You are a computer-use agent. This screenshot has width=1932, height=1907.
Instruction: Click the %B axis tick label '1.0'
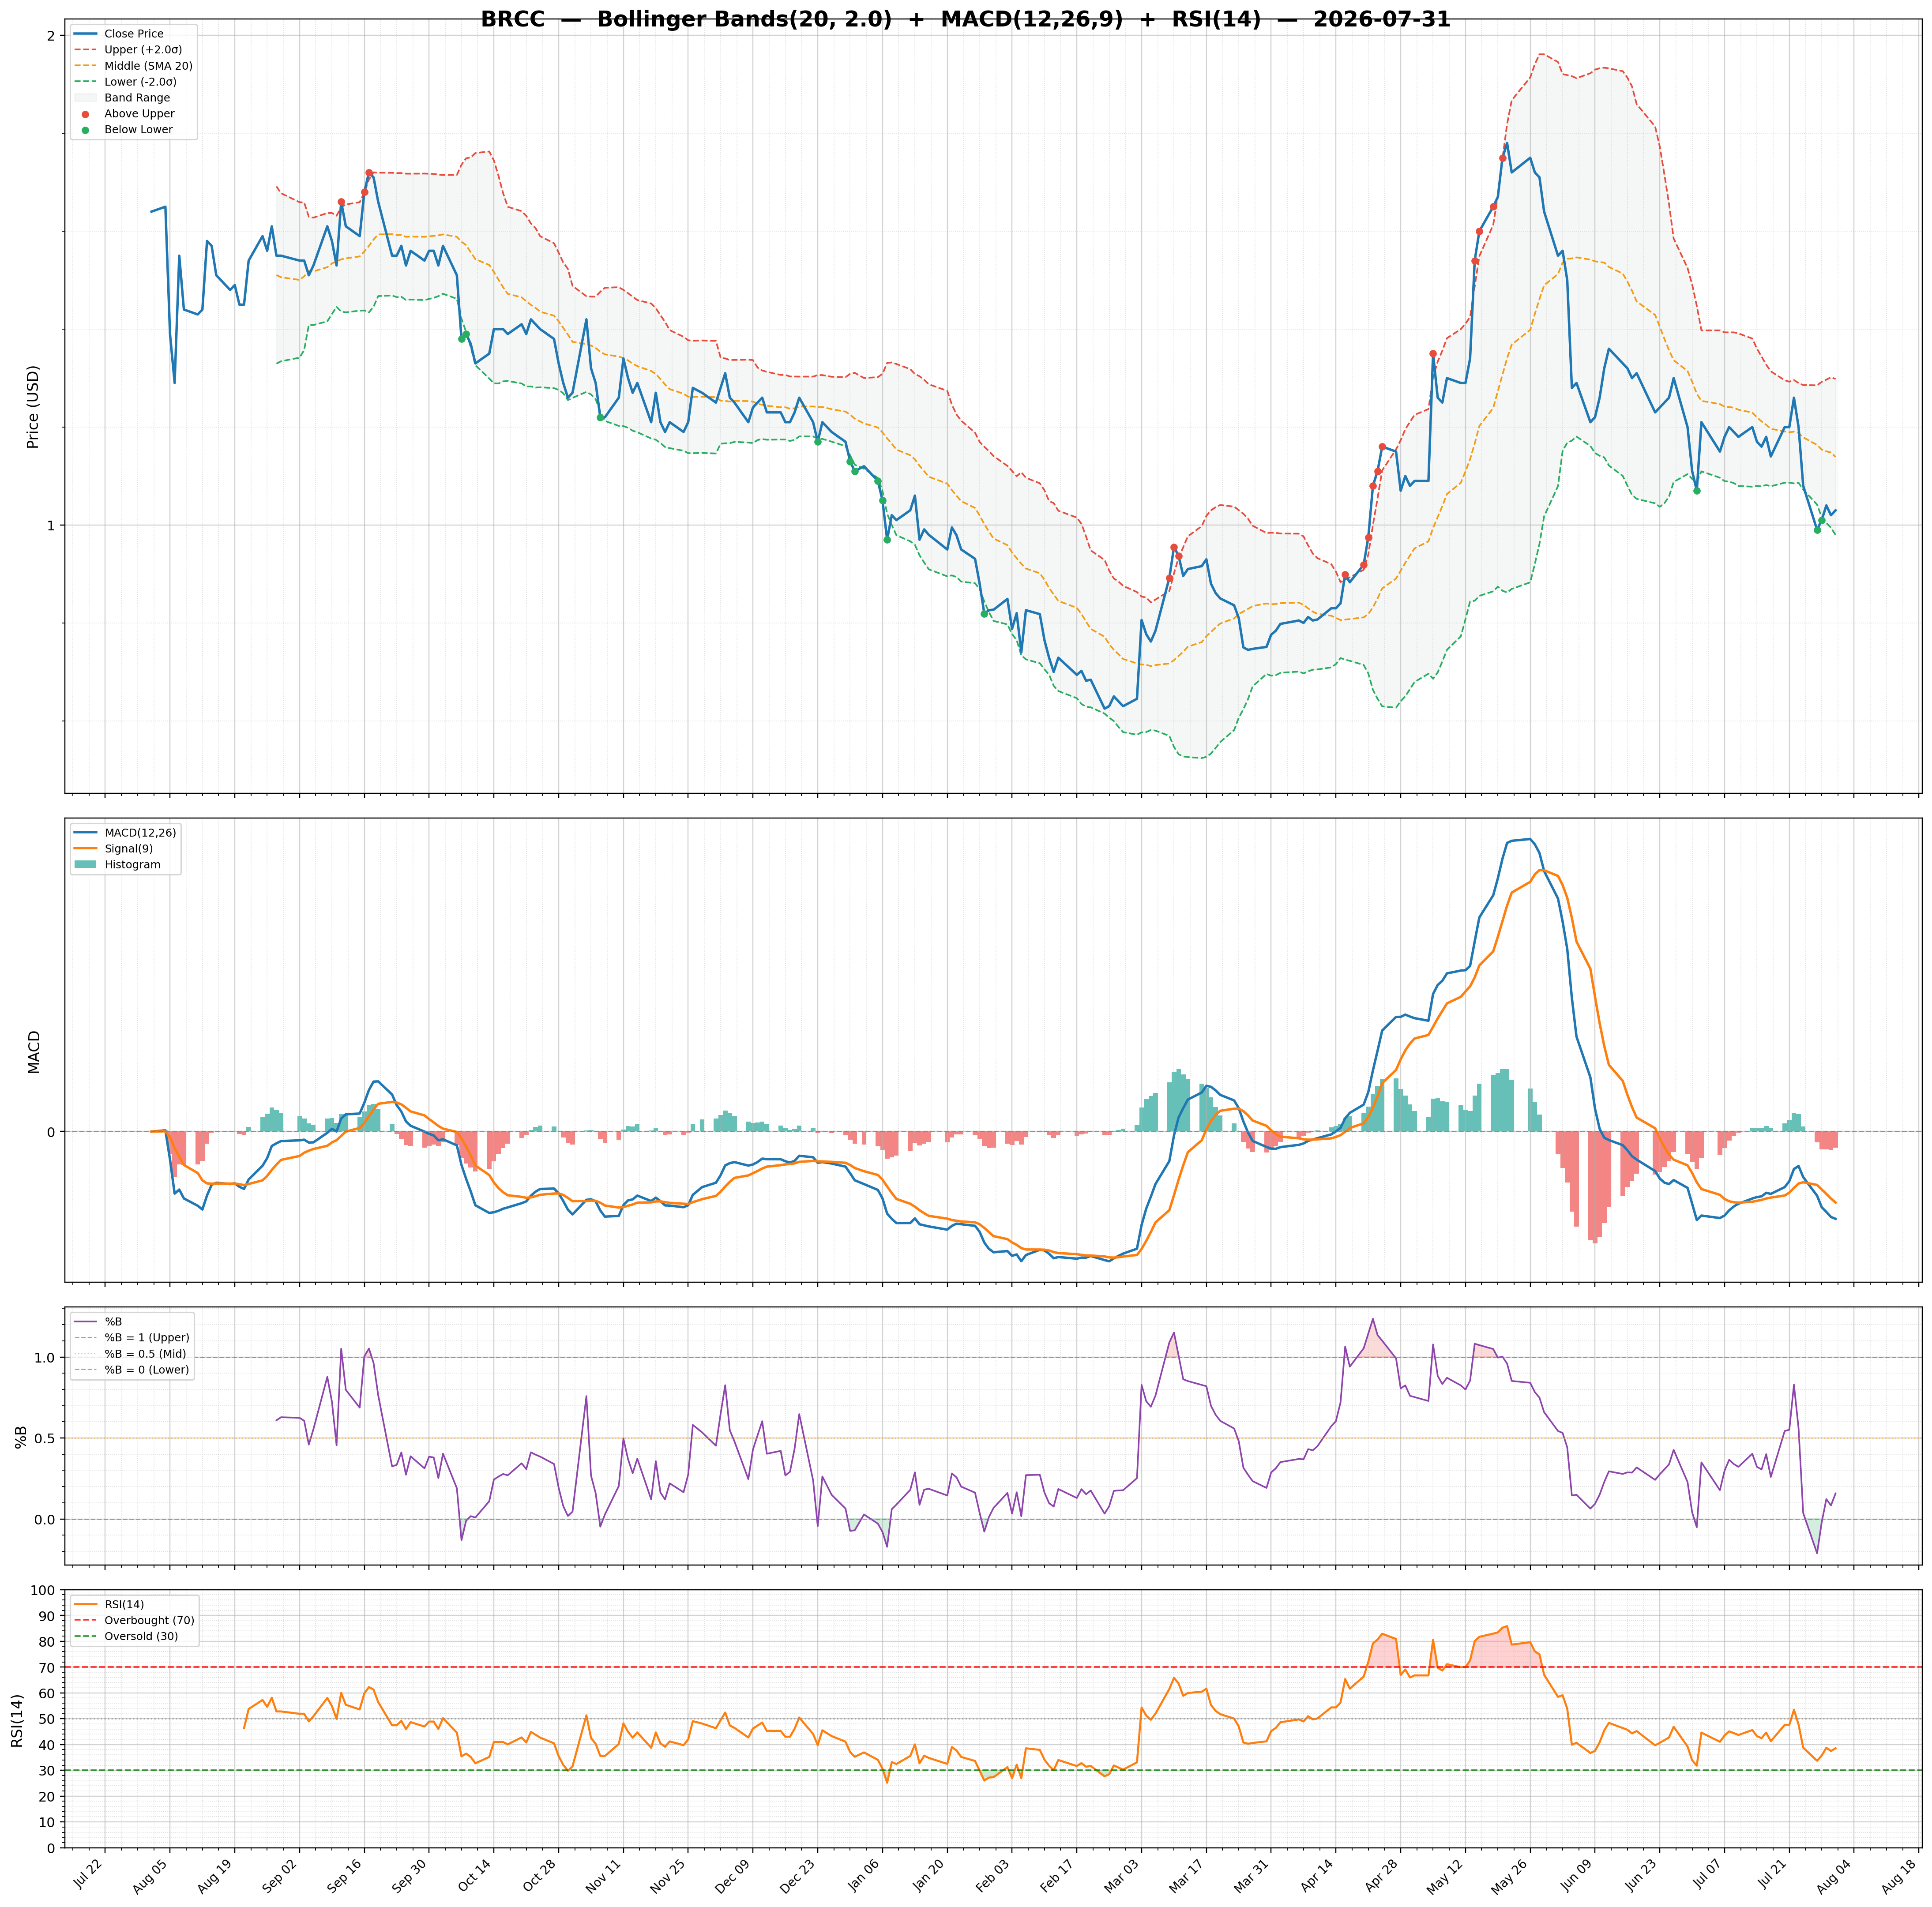(45, 1358)
